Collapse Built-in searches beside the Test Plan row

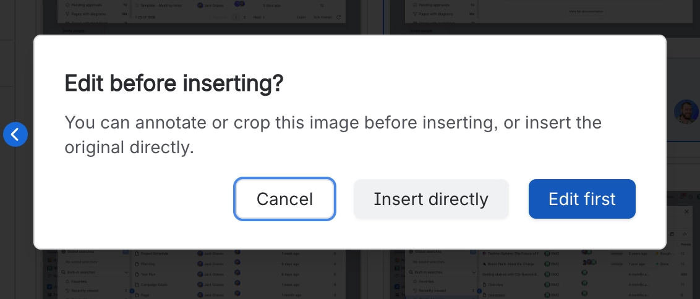[126, 272]
